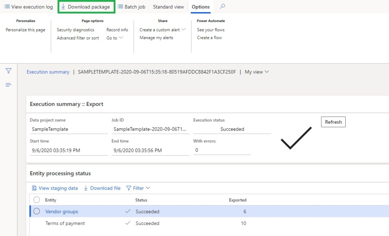The width and height of the screenshot is (389, 236).
Task: Click the Download file arrow icon
Action: [86, 188]
